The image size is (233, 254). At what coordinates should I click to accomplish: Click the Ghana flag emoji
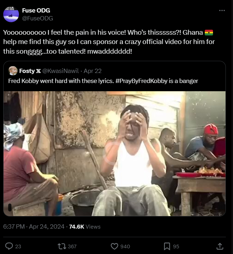click(x=209, y=33)
